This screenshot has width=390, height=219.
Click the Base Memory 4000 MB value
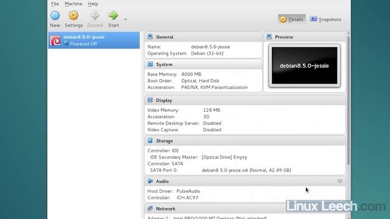point(191,74)
